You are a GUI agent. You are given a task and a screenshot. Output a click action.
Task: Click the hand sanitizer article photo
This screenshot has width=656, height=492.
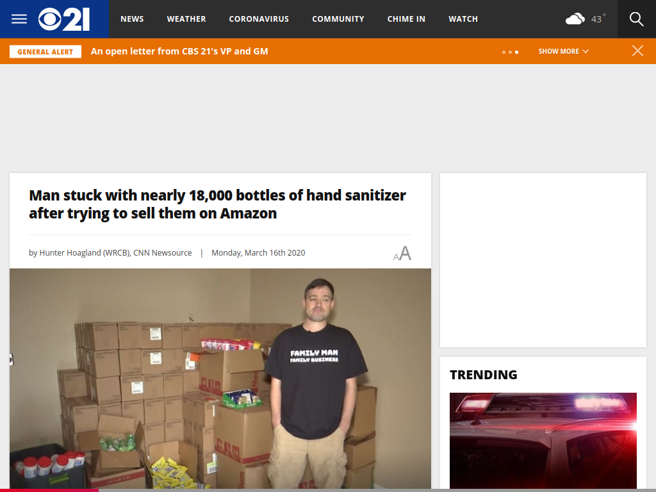coord(220,379)
